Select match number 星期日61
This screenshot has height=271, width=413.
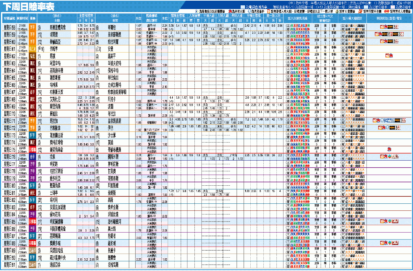coord(9,49)
